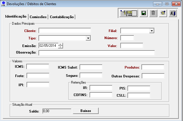183x121 pixels.
Task: Expand the Filial dropdown
Action: point(152,31)
